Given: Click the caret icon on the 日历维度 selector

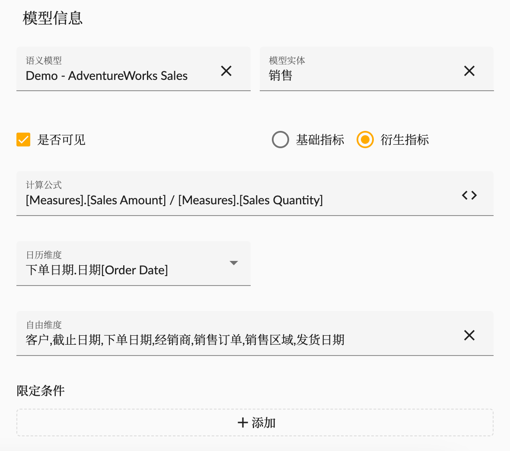Looking at the screenshot, I should pyautogui.click(x=233, y=263).
